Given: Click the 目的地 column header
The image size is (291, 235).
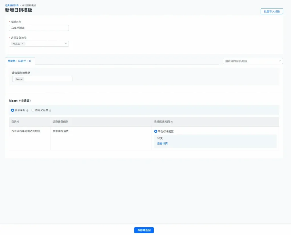Looking at the screenshot, I should (x=15, y=122).
